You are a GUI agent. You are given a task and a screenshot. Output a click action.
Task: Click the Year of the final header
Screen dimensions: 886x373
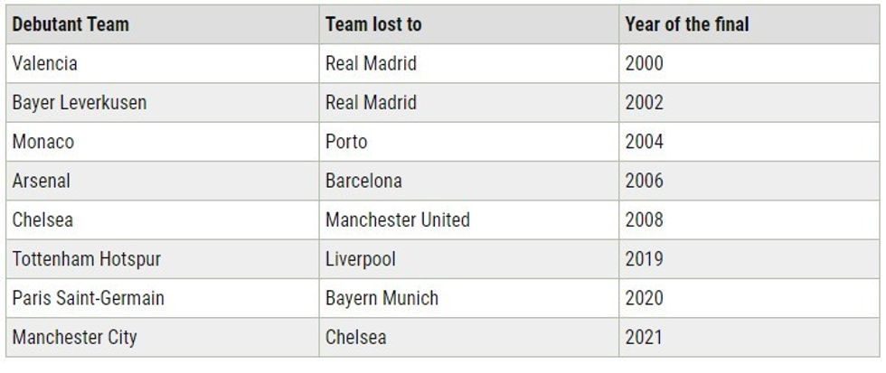point(687,24)
